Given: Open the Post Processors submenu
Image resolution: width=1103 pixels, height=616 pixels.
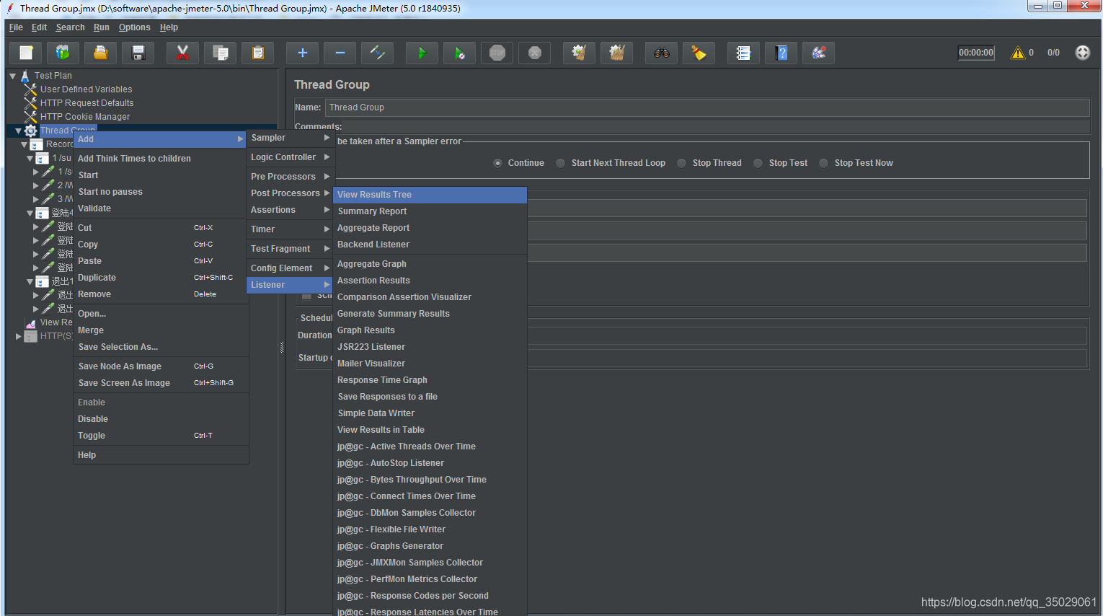Looking at the screenshot, I should click(289, 193).
